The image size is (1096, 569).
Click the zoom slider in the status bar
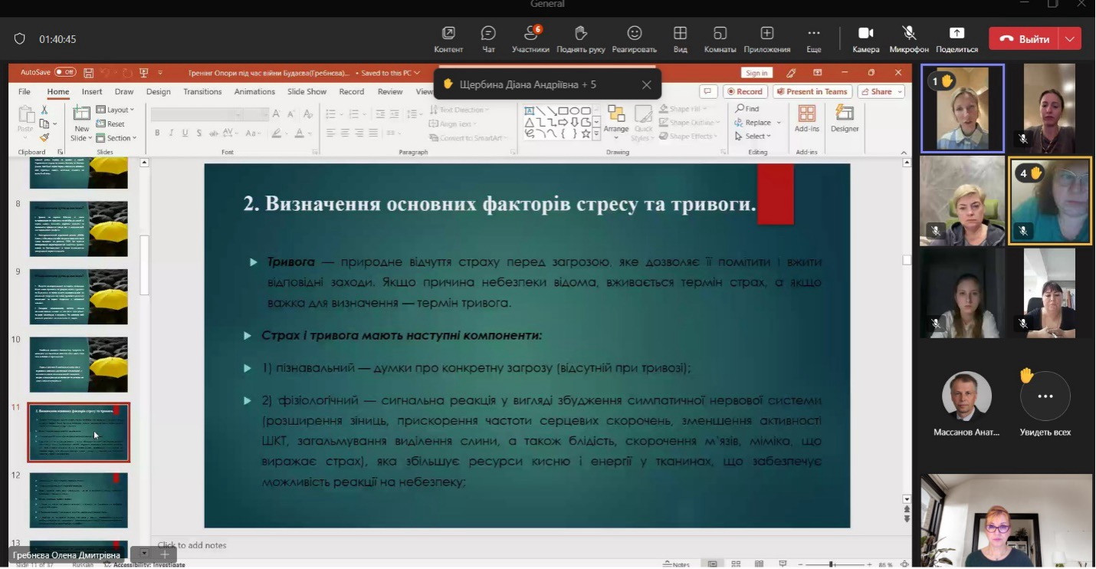tap(832, 564)
